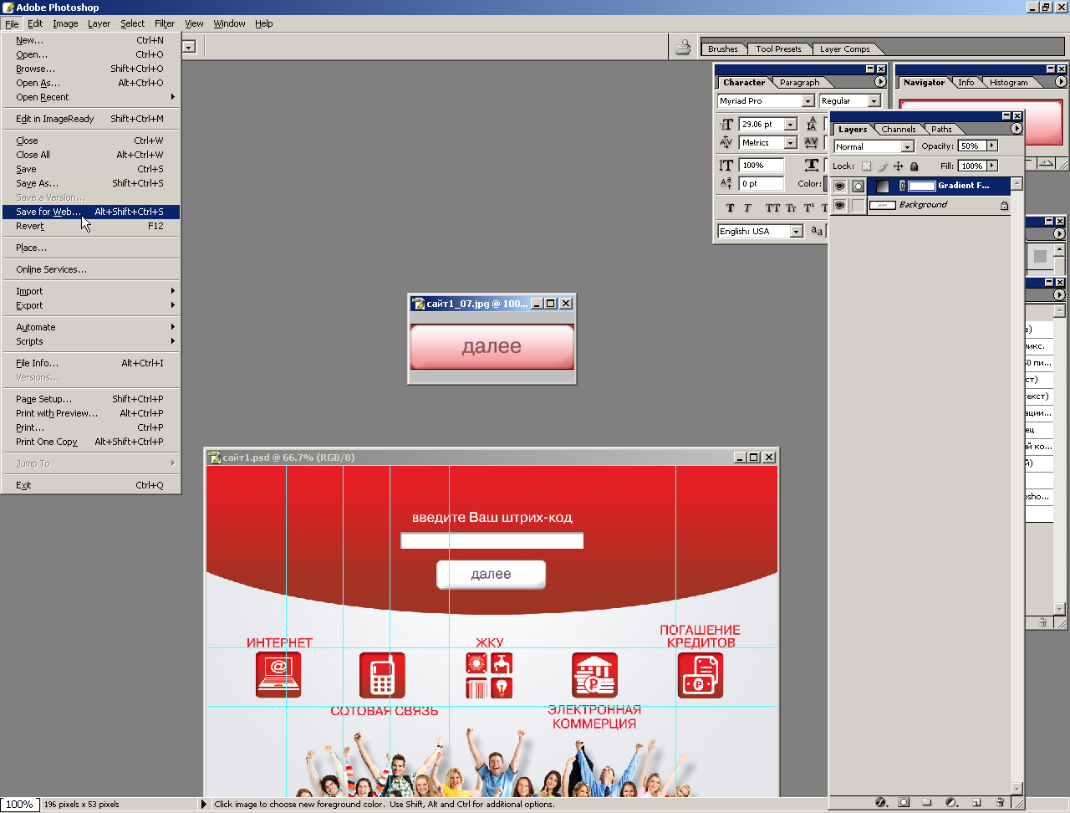This screenshot has height=813, width=1070.
Task: Click the ЖКУ utilities icon in document
Action: point(489,676)
